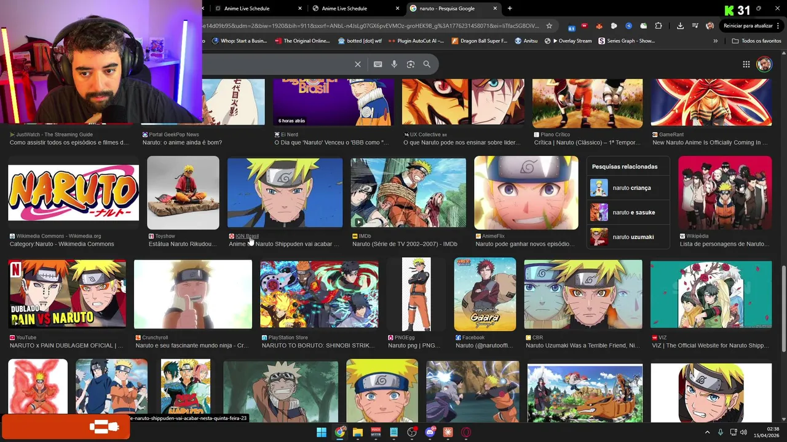Start voice search with the microphone icon
Viewport: 787px width, 442px height.
(x=394, y=64)
